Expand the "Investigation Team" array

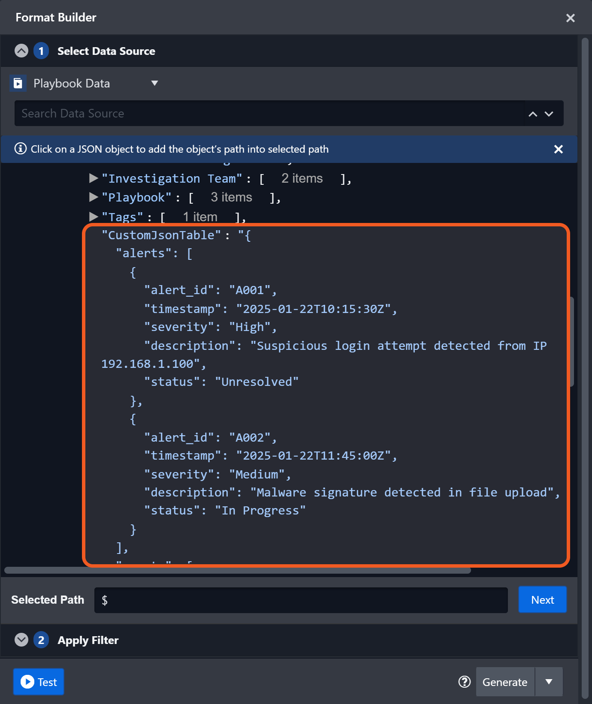click(94, 178)
